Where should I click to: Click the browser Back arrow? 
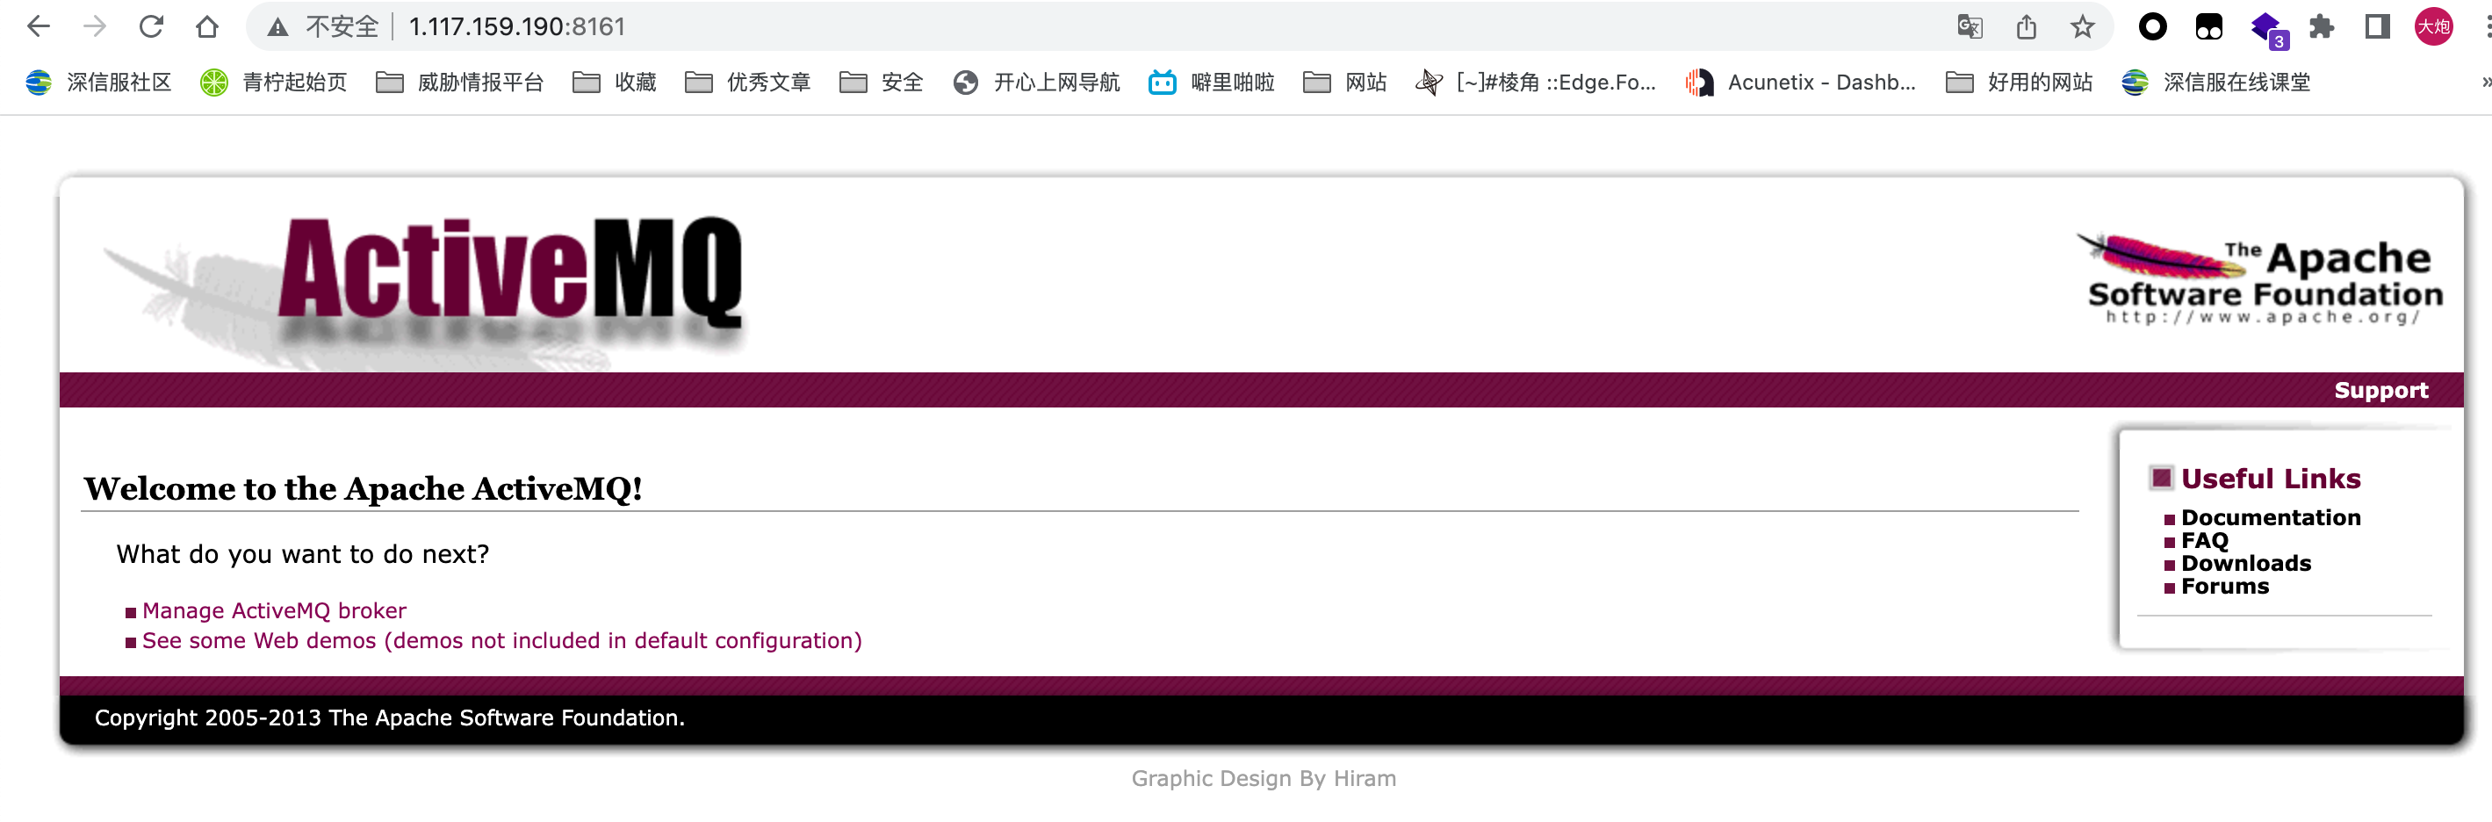[39, 26]
